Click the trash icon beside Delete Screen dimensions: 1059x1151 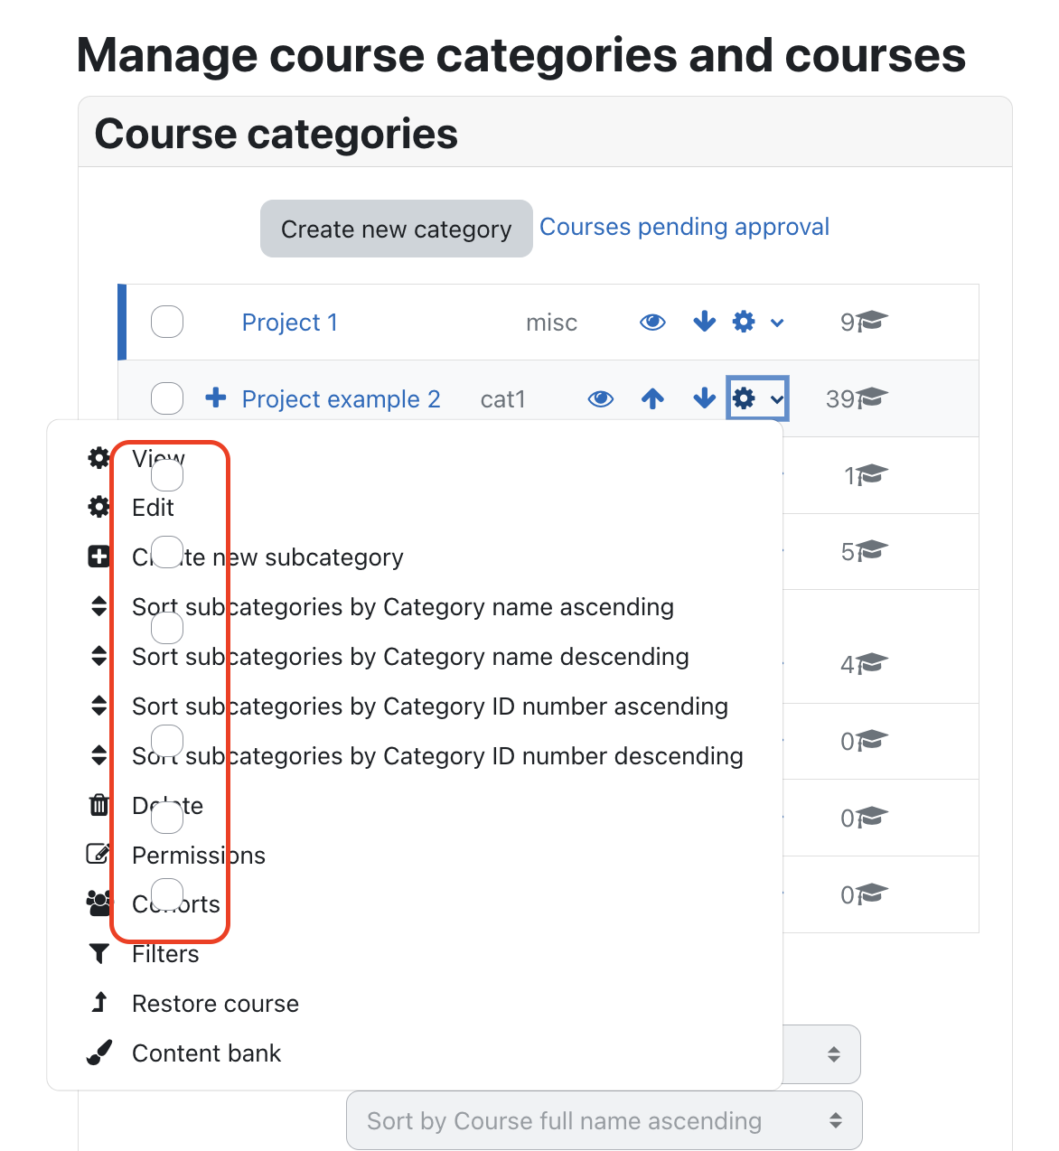pyautogui.click(x=99, y=805)
